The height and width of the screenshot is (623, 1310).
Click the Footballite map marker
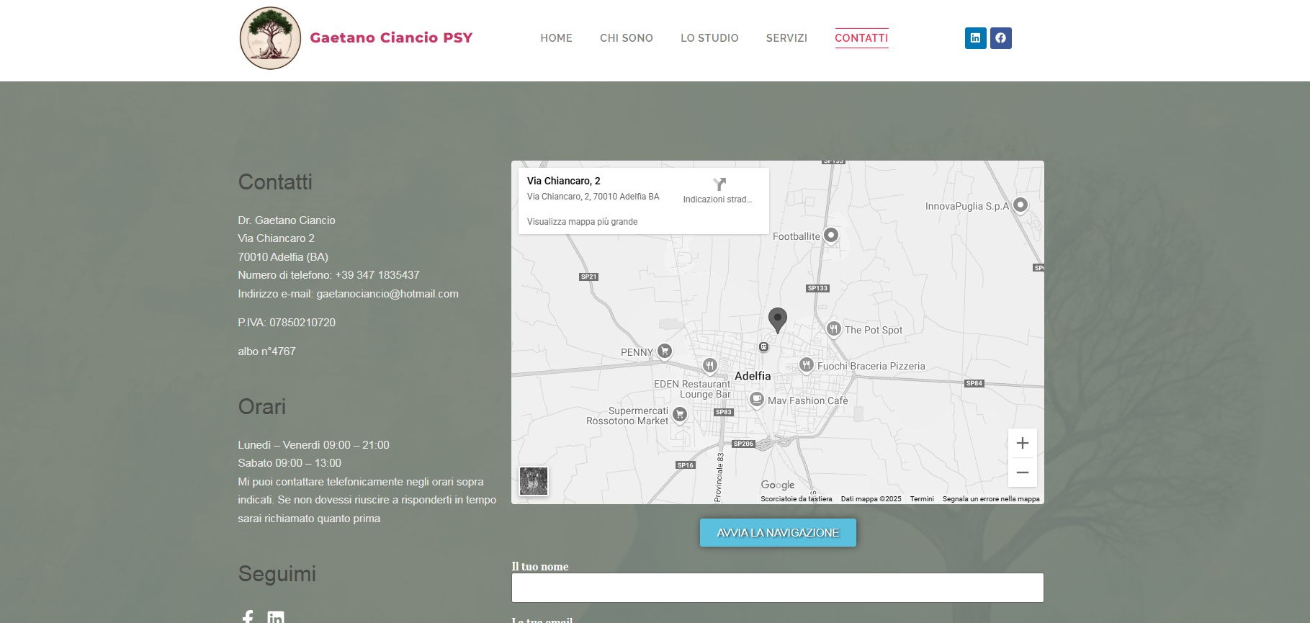pyautogui.click(x=830, y=236)
